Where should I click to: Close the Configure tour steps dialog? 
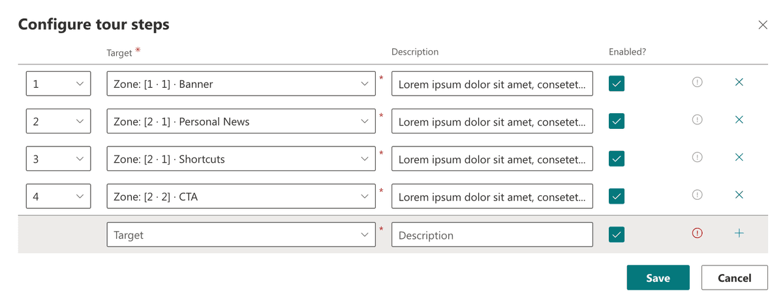pos(763,25)
